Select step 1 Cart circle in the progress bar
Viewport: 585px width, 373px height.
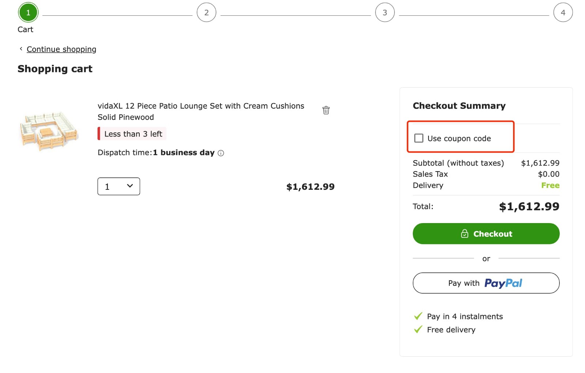(28, 12)
